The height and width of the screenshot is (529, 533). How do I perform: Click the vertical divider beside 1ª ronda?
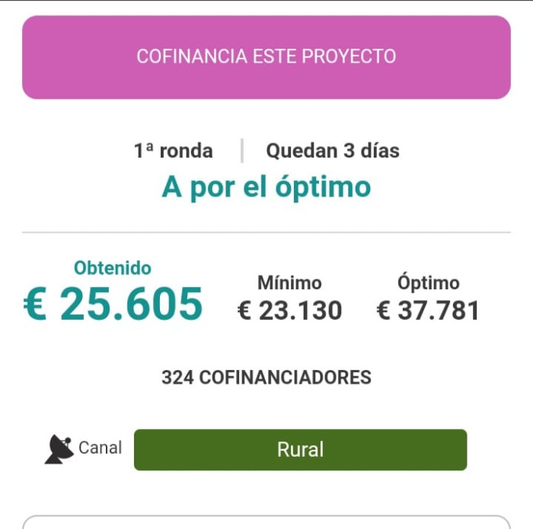tap(242, 151)
